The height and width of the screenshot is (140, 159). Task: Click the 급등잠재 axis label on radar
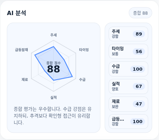coord(22,50)
